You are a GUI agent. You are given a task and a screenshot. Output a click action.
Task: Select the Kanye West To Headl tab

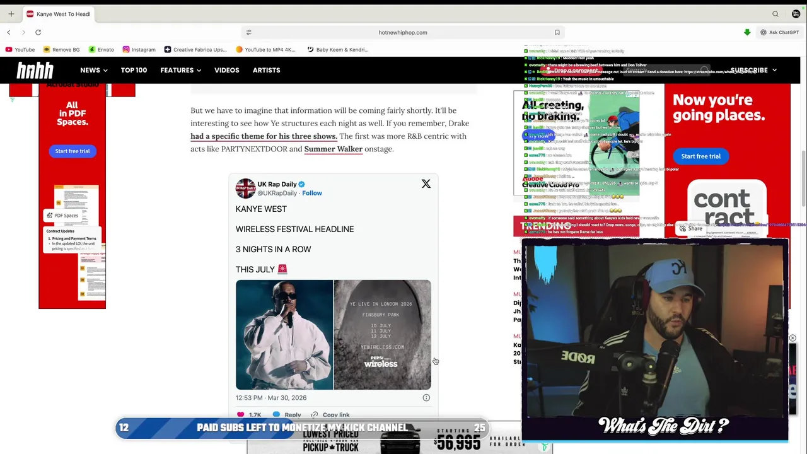[58, 14]
